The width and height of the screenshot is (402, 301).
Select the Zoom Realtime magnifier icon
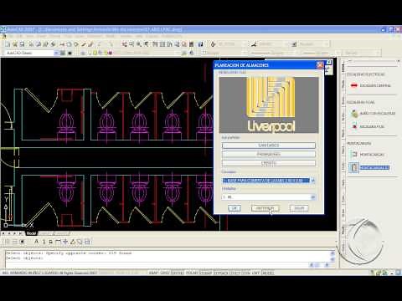131,44
